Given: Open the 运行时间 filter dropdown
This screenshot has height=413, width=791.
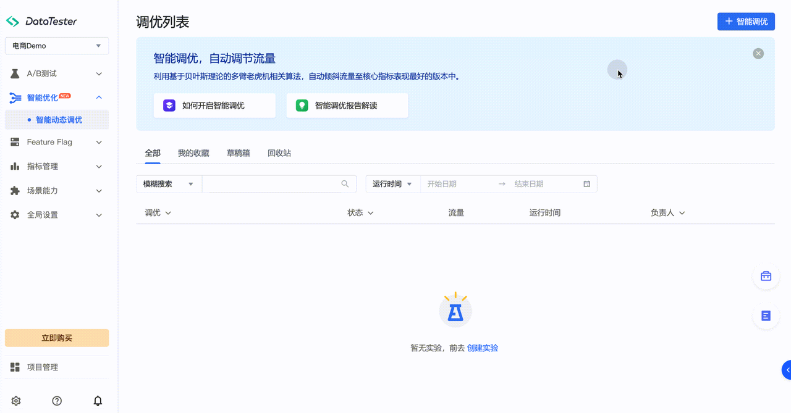Looking at the screenshot, I should (392, 184).
